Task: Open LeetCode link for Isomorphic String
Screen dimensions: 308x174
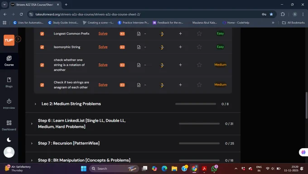Action: coord(162,47)
